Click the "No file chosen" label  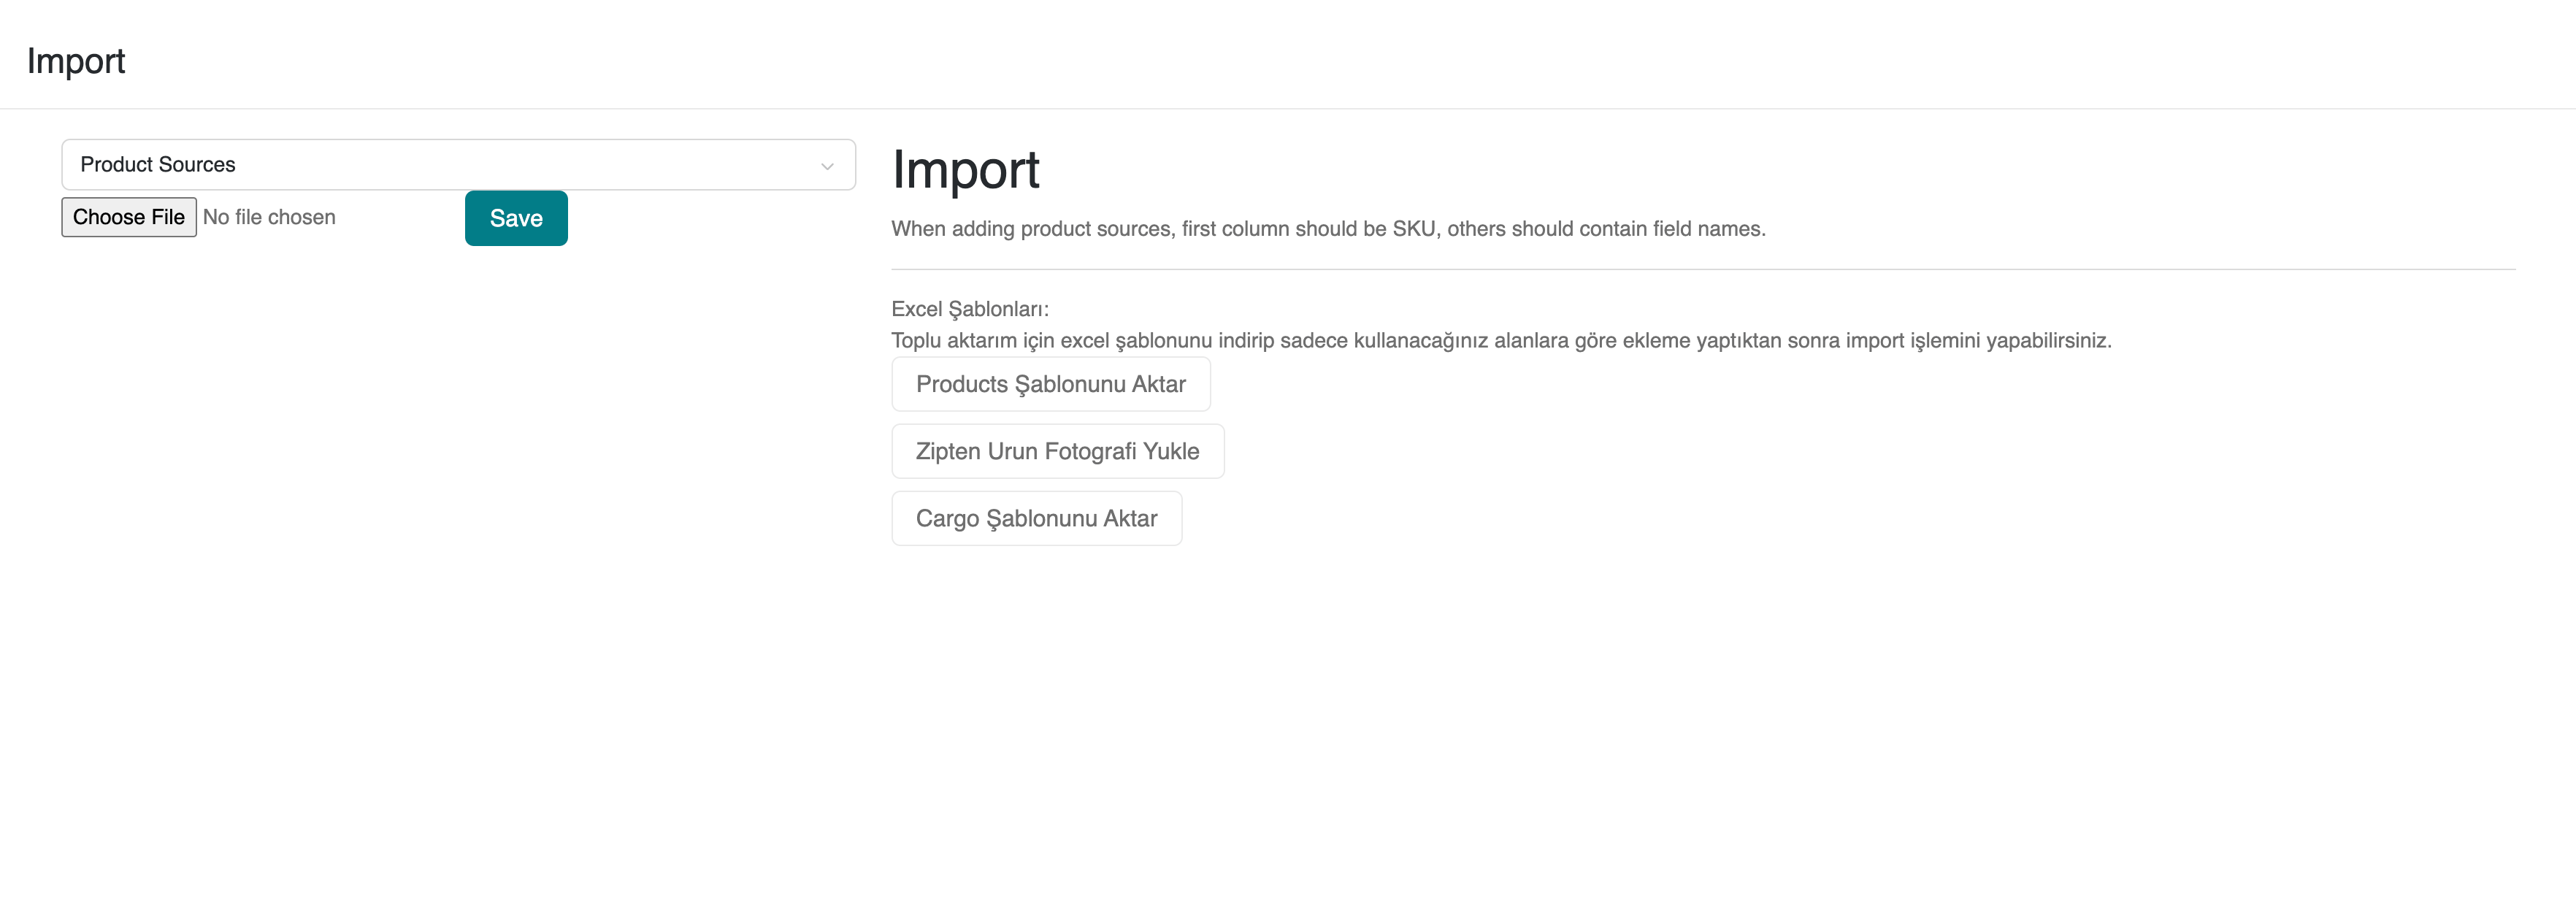[x=269, y=217]
